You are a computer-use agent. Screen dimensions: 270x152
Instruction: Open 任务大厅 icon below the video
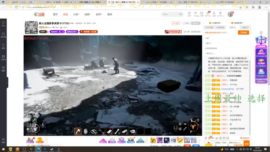point(30,140)
